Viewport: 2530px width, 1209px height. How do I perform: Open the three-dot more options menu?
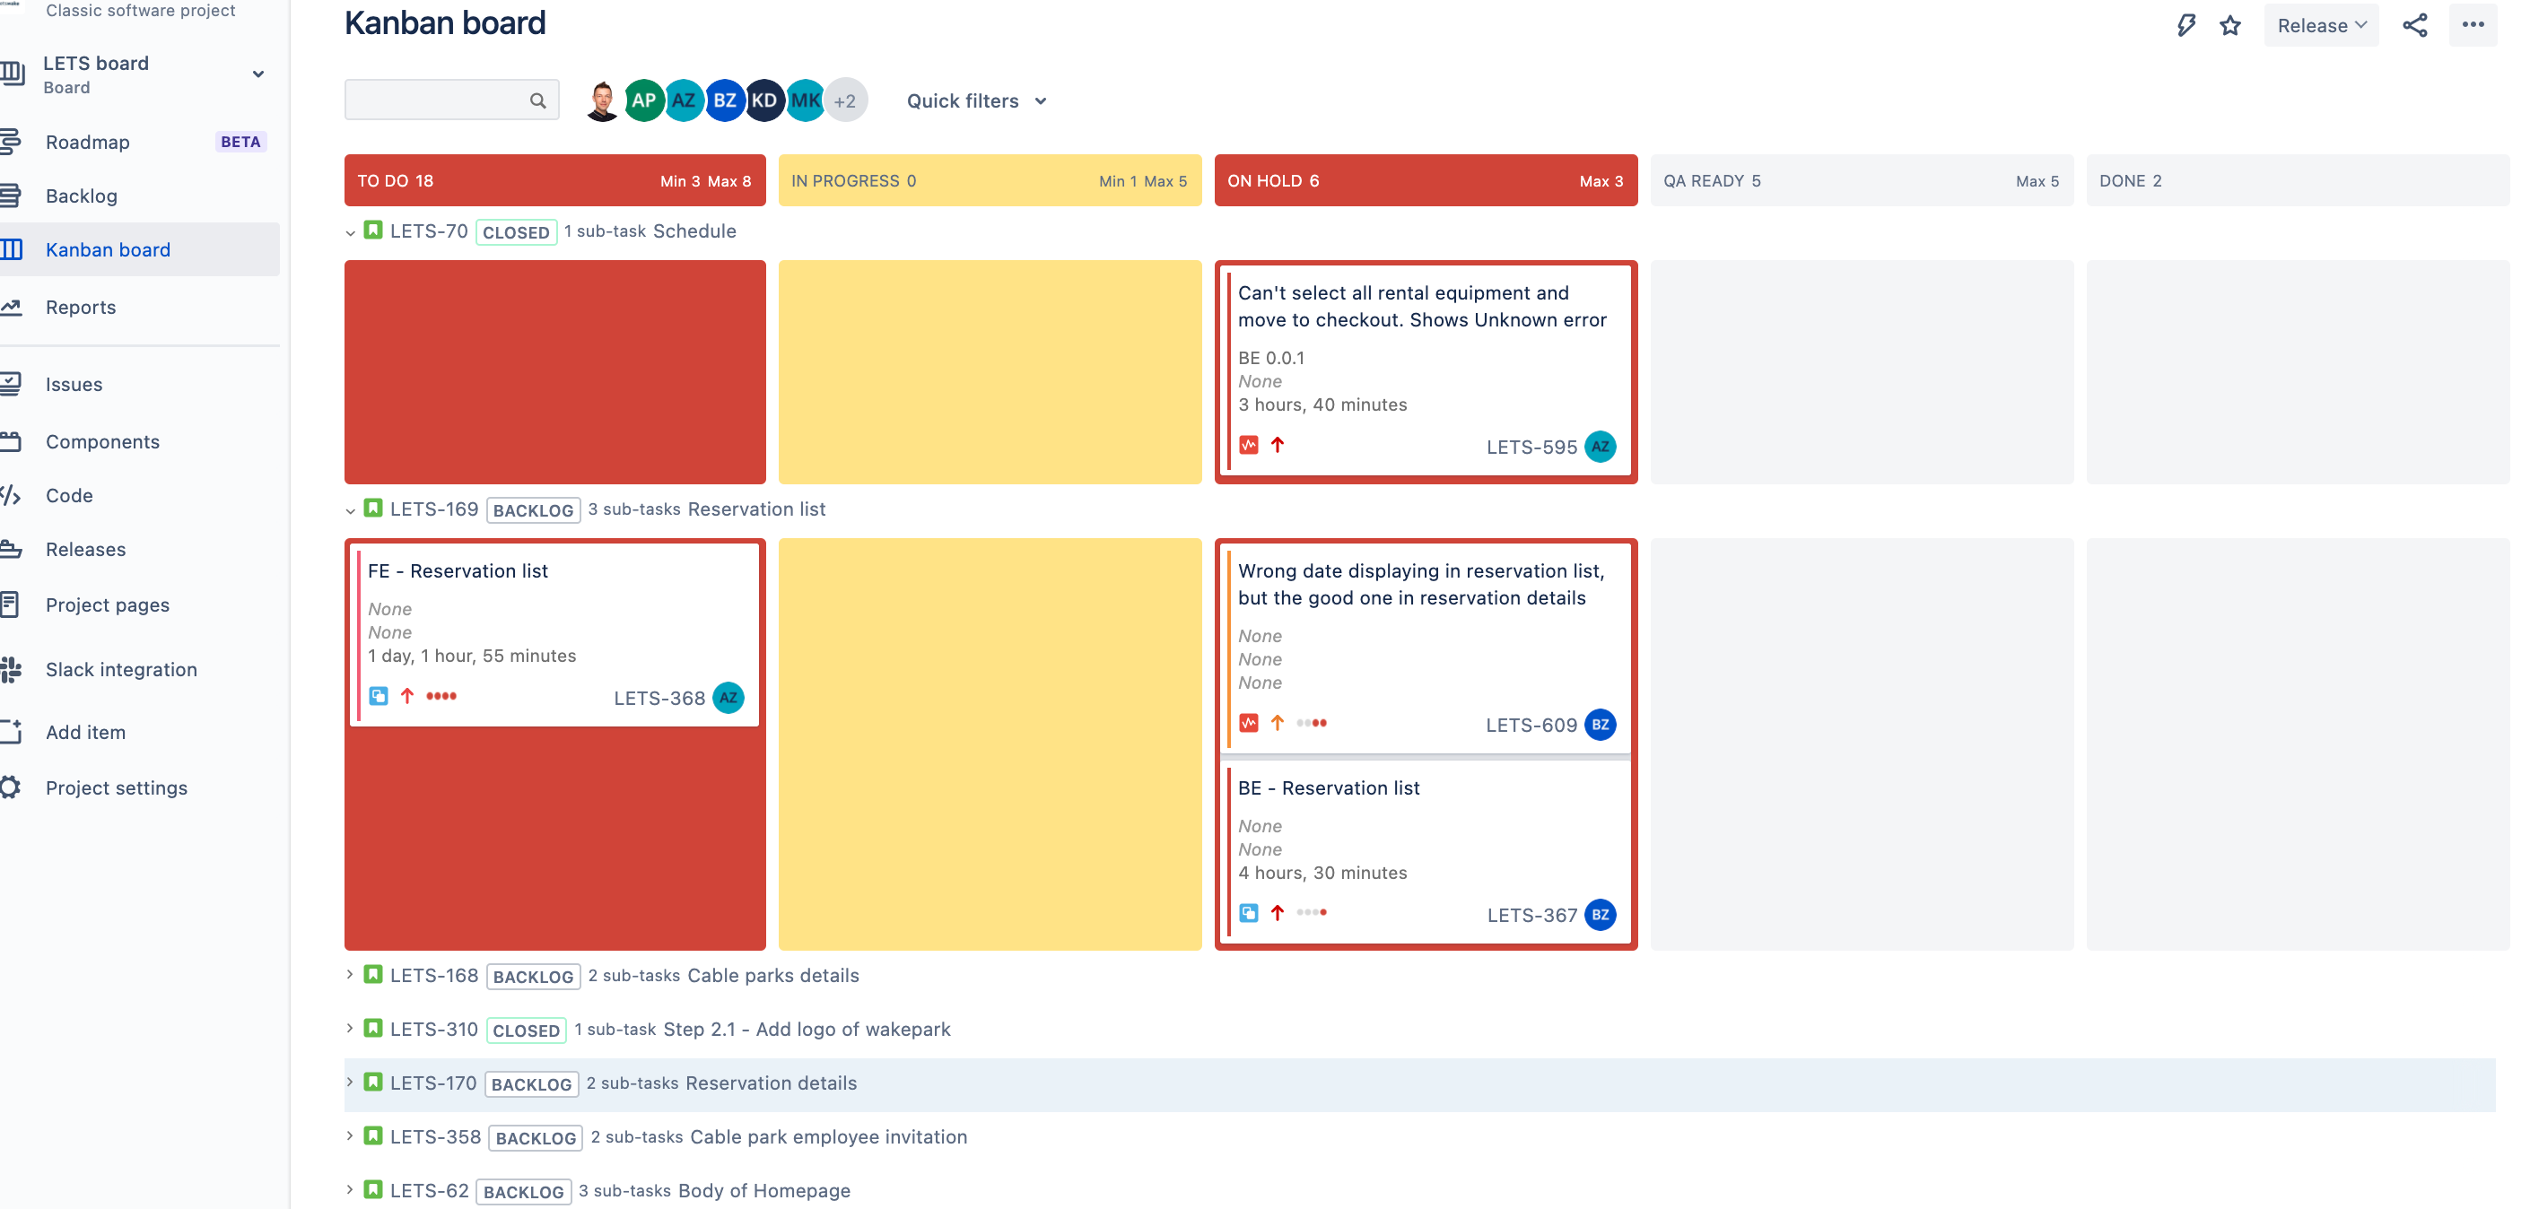pos(2473,24)
